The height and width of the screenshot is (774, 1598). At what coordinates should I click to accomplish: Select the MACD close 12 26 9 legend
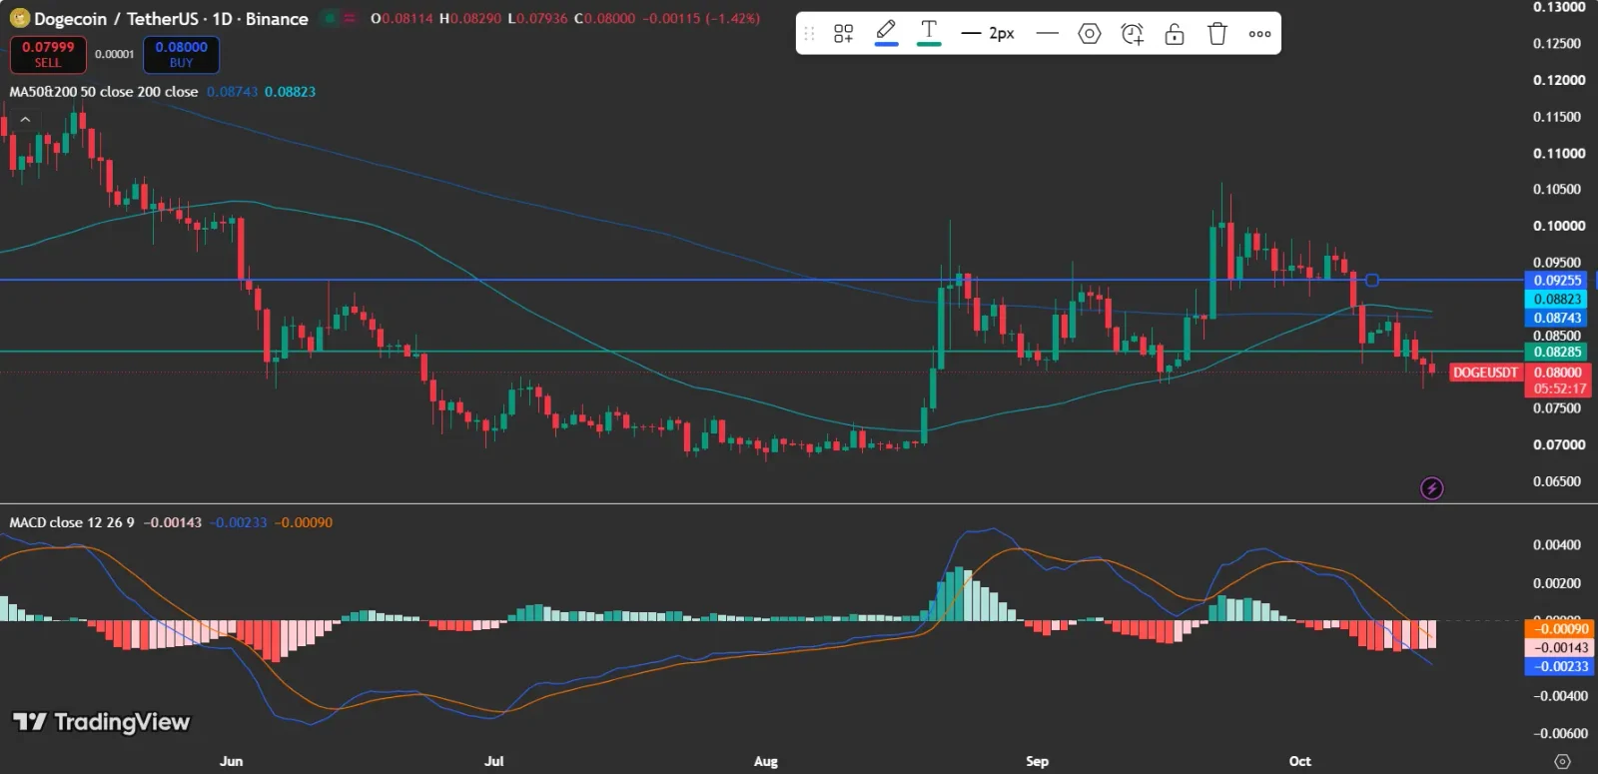(72, 522)
